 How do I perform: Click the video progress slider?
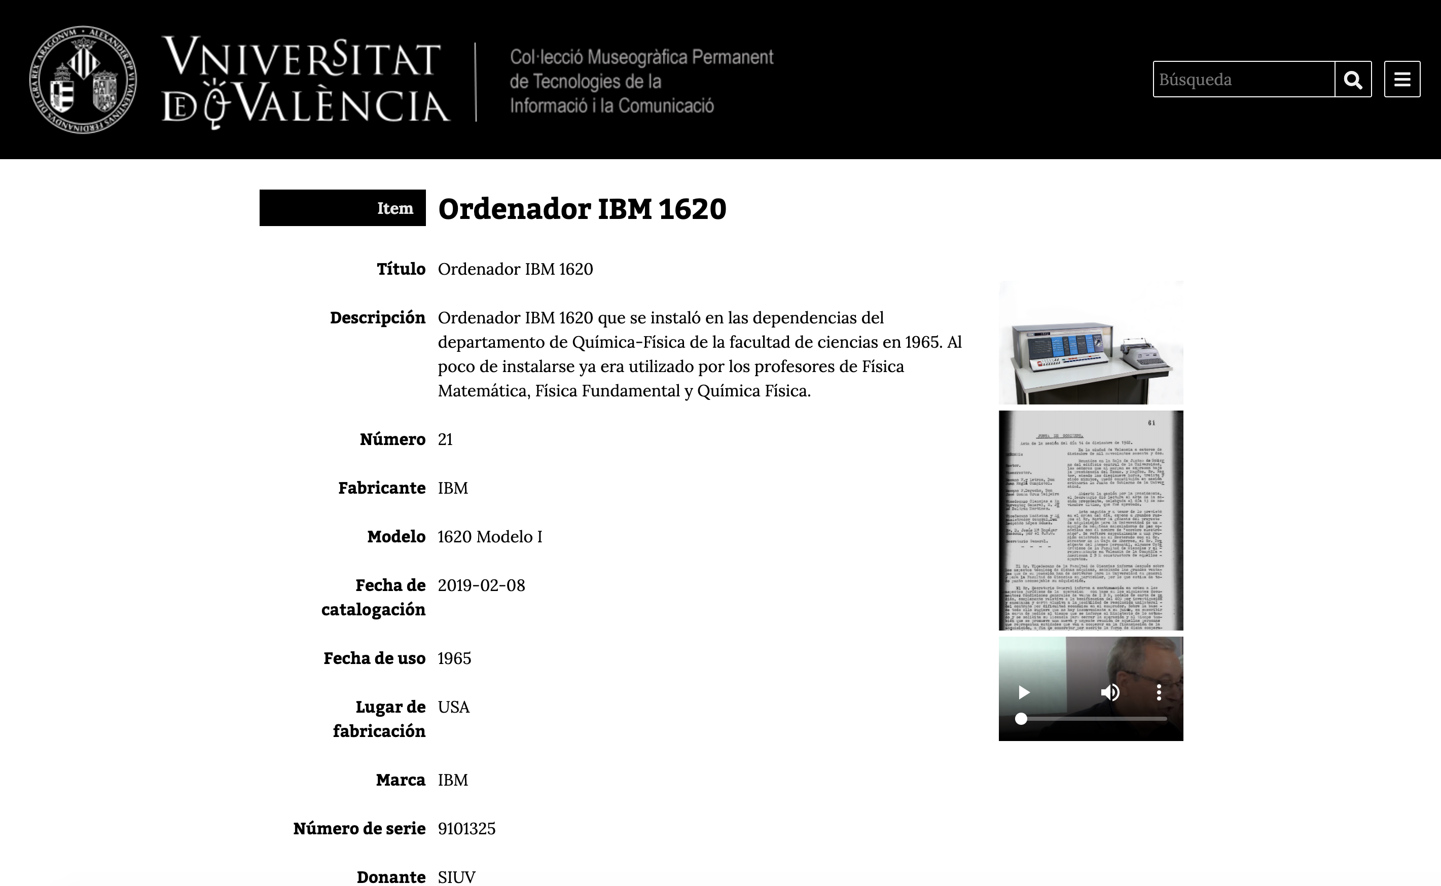pyautogui.click(x=1091, y=718)
